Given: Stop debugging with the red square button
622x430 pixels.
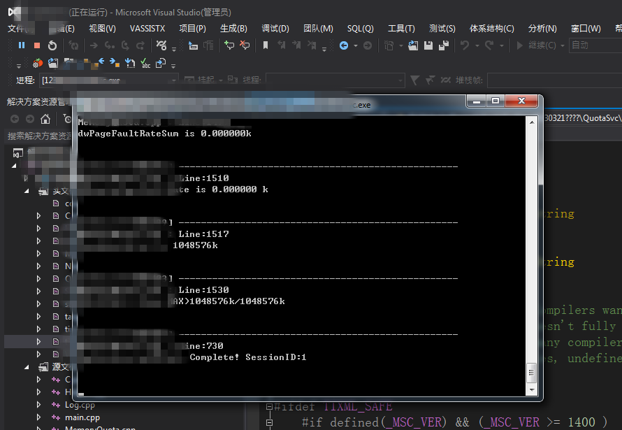Looking at the screenshot, I should click(37, 45).
